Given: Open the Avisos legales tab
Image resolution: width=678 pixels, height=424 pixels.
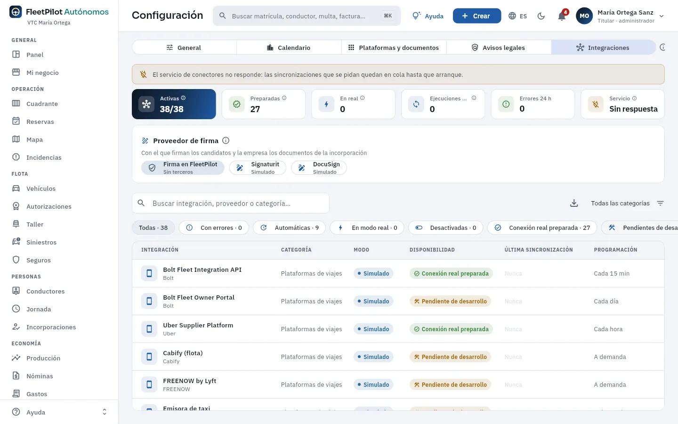Looking at the screenshot, I should pyautogui.click(x=499, y=47).
